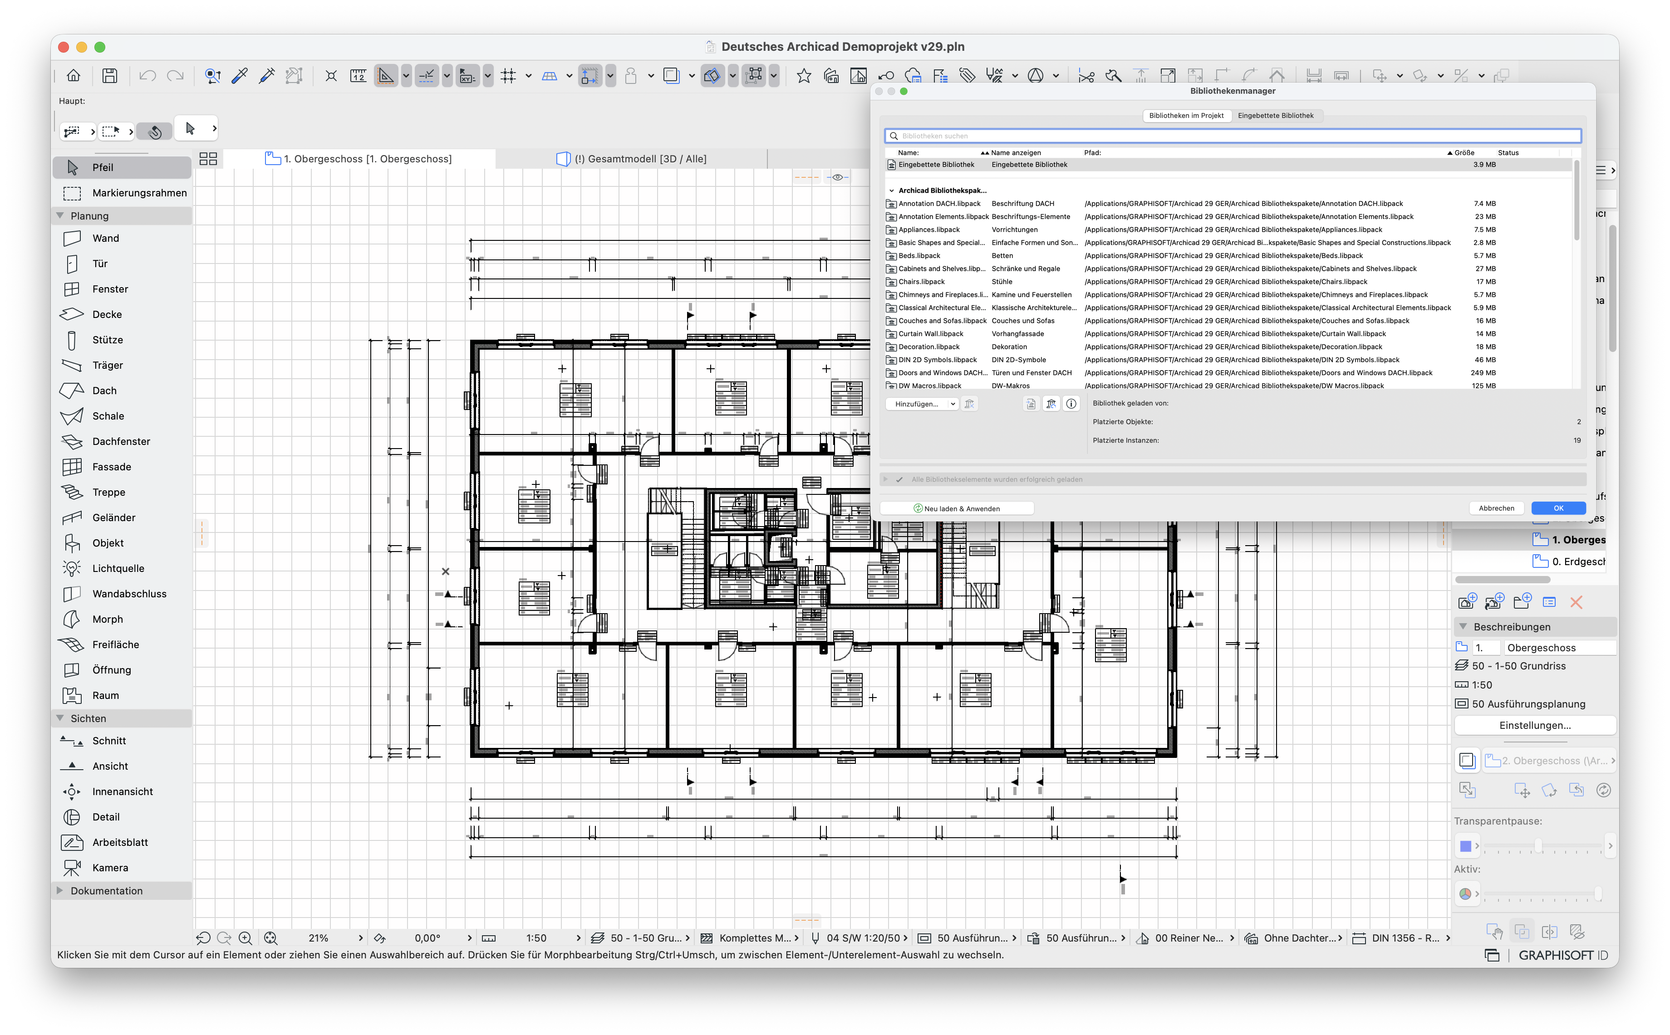1670x1035 pixels.
Task: Toggle the grid snap toolbar button
Action: (508, 75)
